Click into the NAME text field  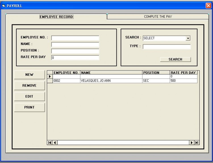pos(75,44)
